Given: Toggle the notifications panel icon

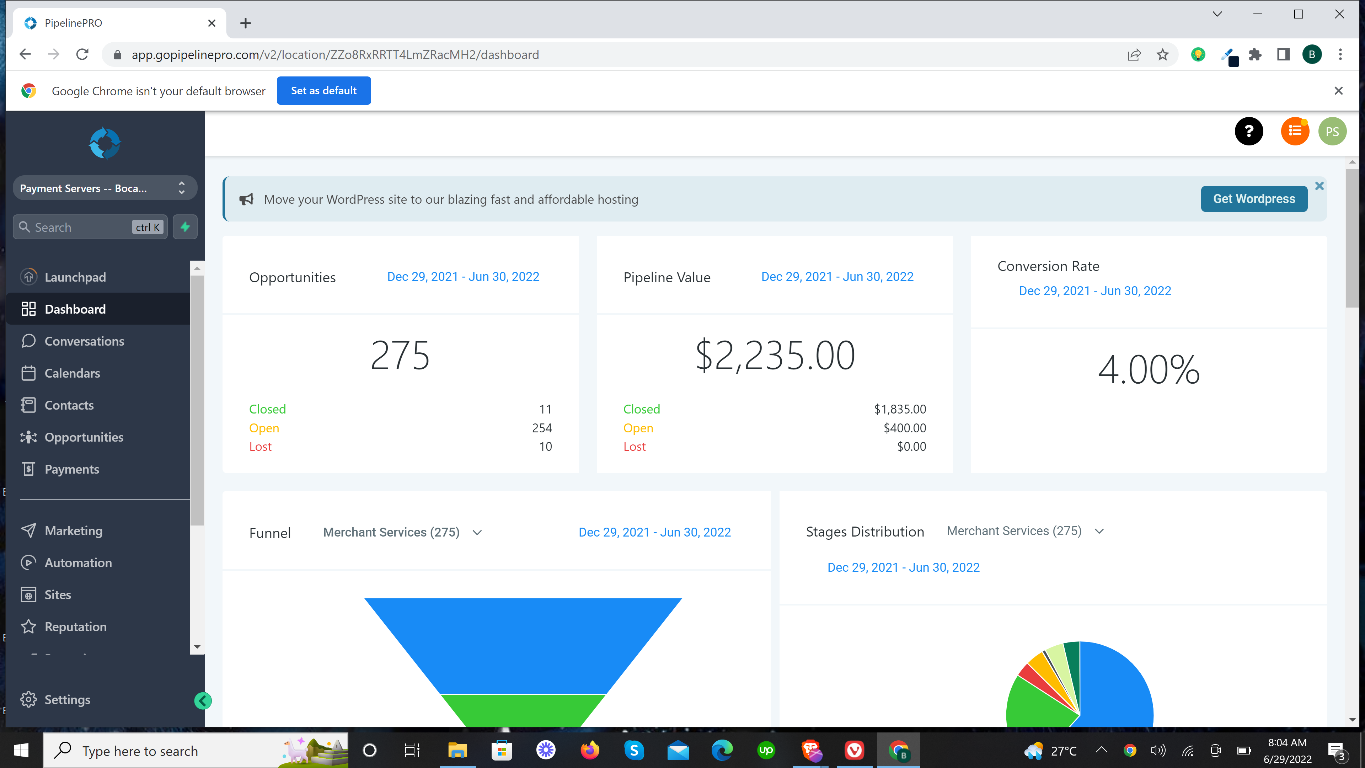Looking at the screenshot, I should tap(1295, 131).
